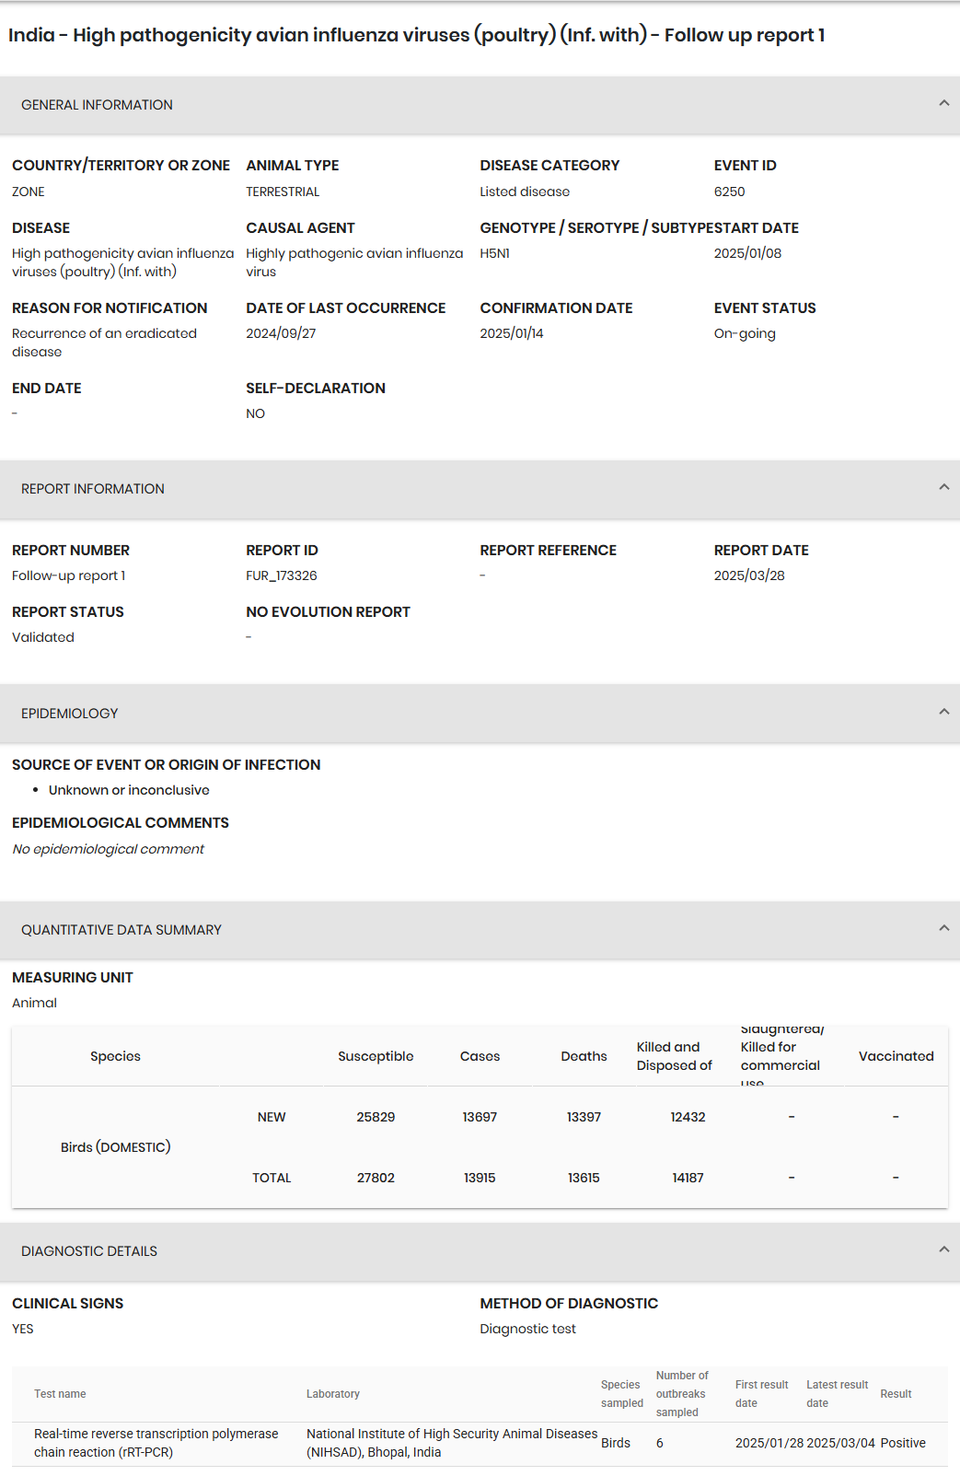
Task: Click the Cases column header
Action: click(480, 1056)
